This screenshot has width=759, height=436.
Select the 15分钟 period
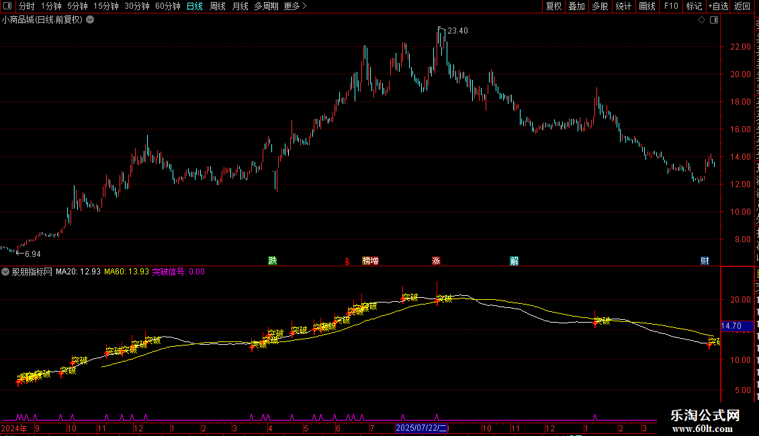106,6
